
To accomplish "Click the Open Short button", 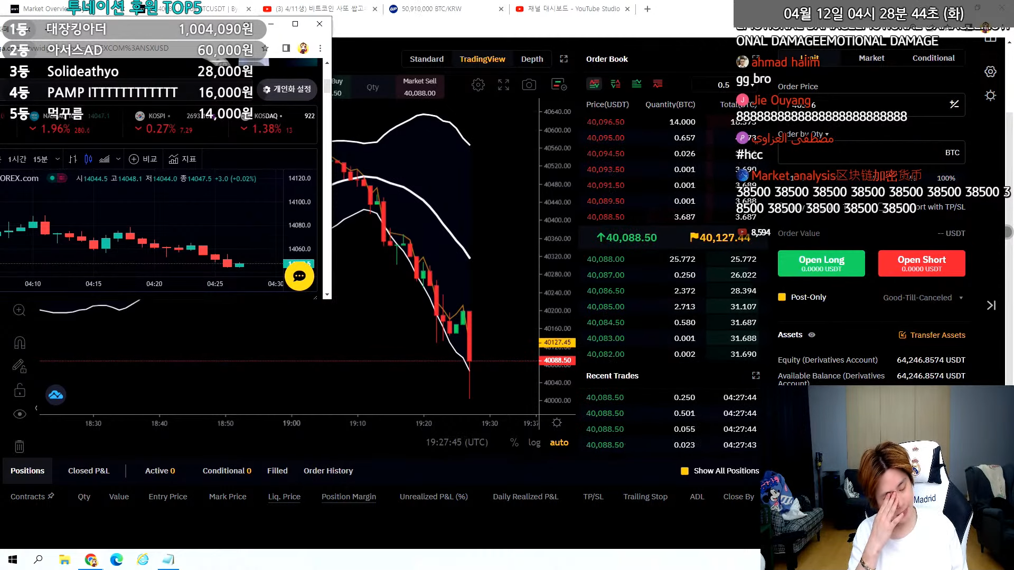I will (922, 263).
